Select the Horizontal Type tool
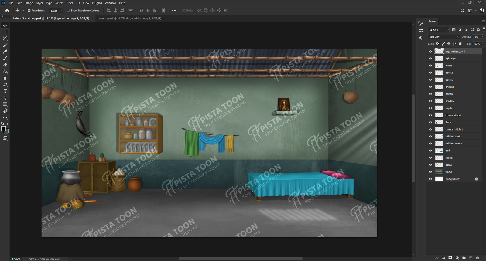The image size is (486, 261). tap(5, 91)
